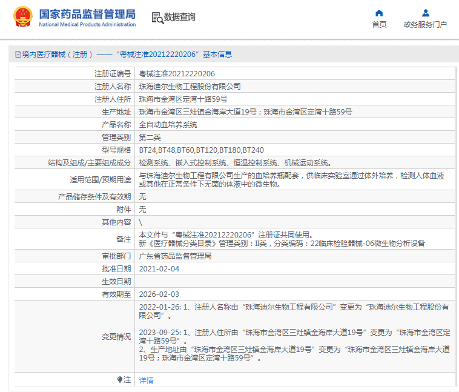Select model list BT24,BT48,BT60,BT120,BT180,BT240

[202, 150]
